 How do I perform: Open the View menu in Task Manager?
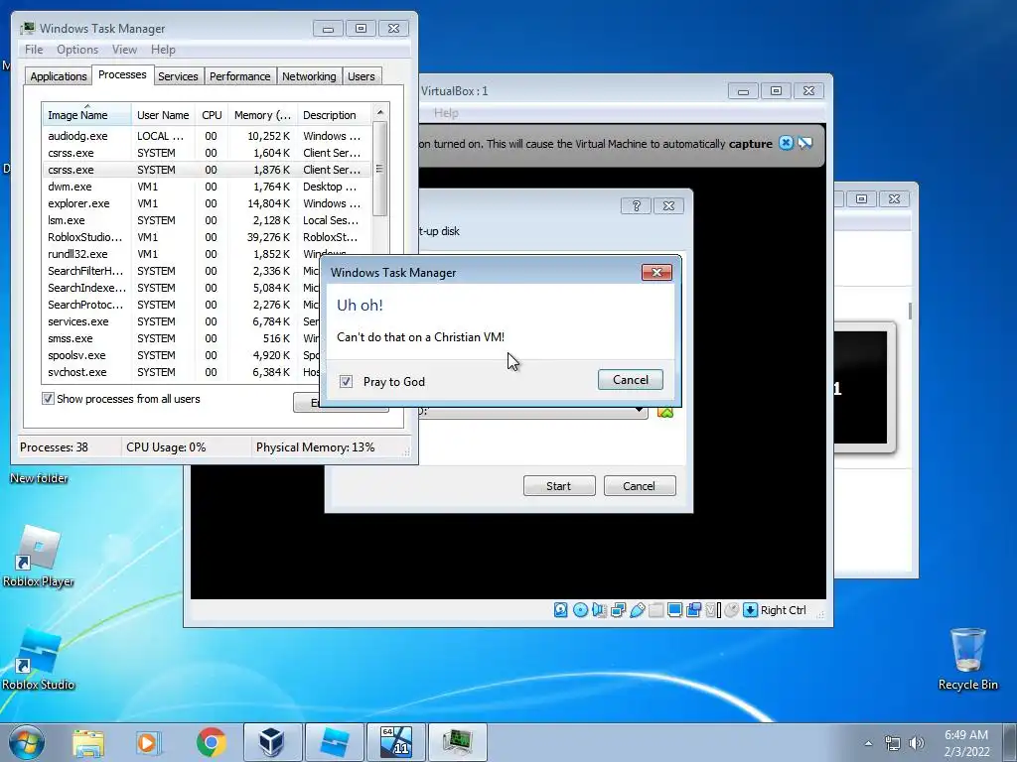(124, 50)
